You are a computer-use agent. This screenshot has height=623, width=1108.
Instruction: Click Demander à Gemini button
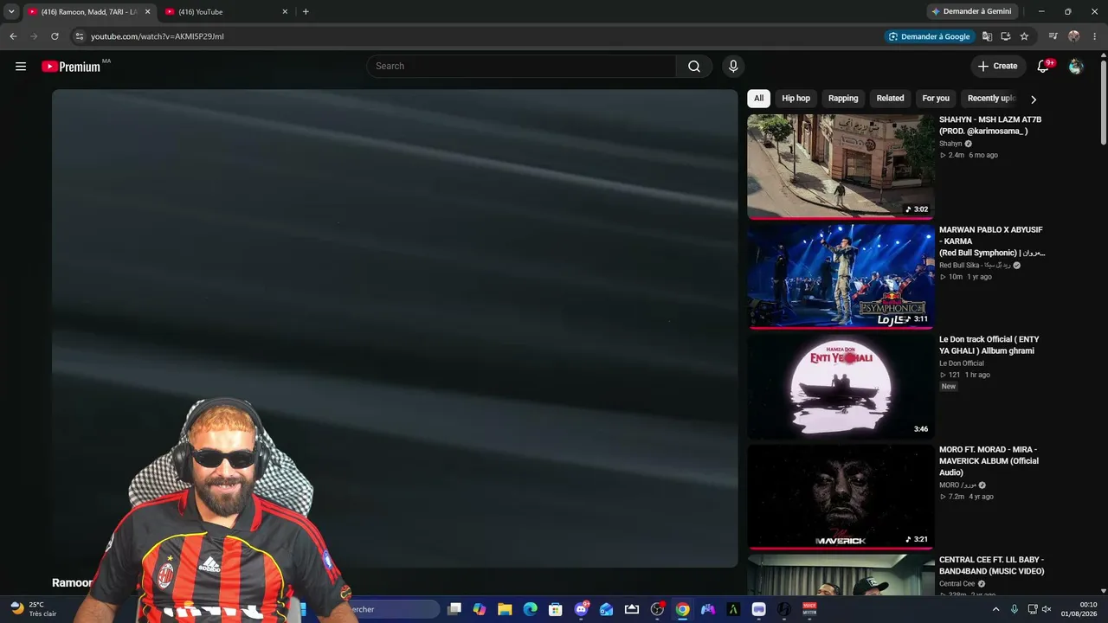click(x=970, y=12)
